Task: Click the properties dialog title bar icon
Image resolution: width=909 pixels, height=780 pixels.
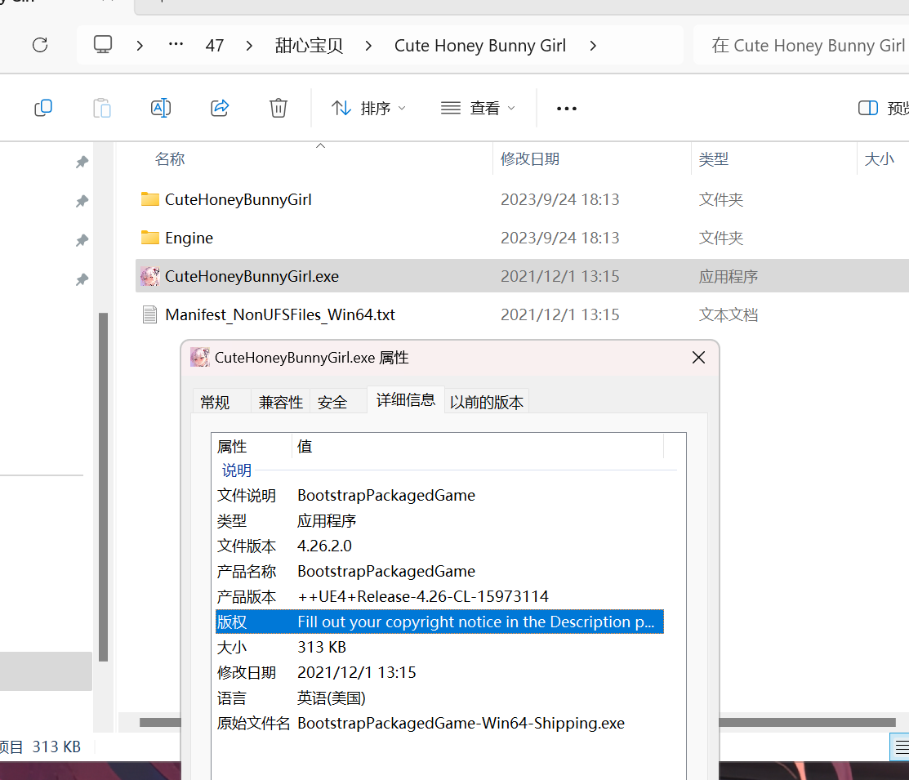Action: [x=200, y=357]
